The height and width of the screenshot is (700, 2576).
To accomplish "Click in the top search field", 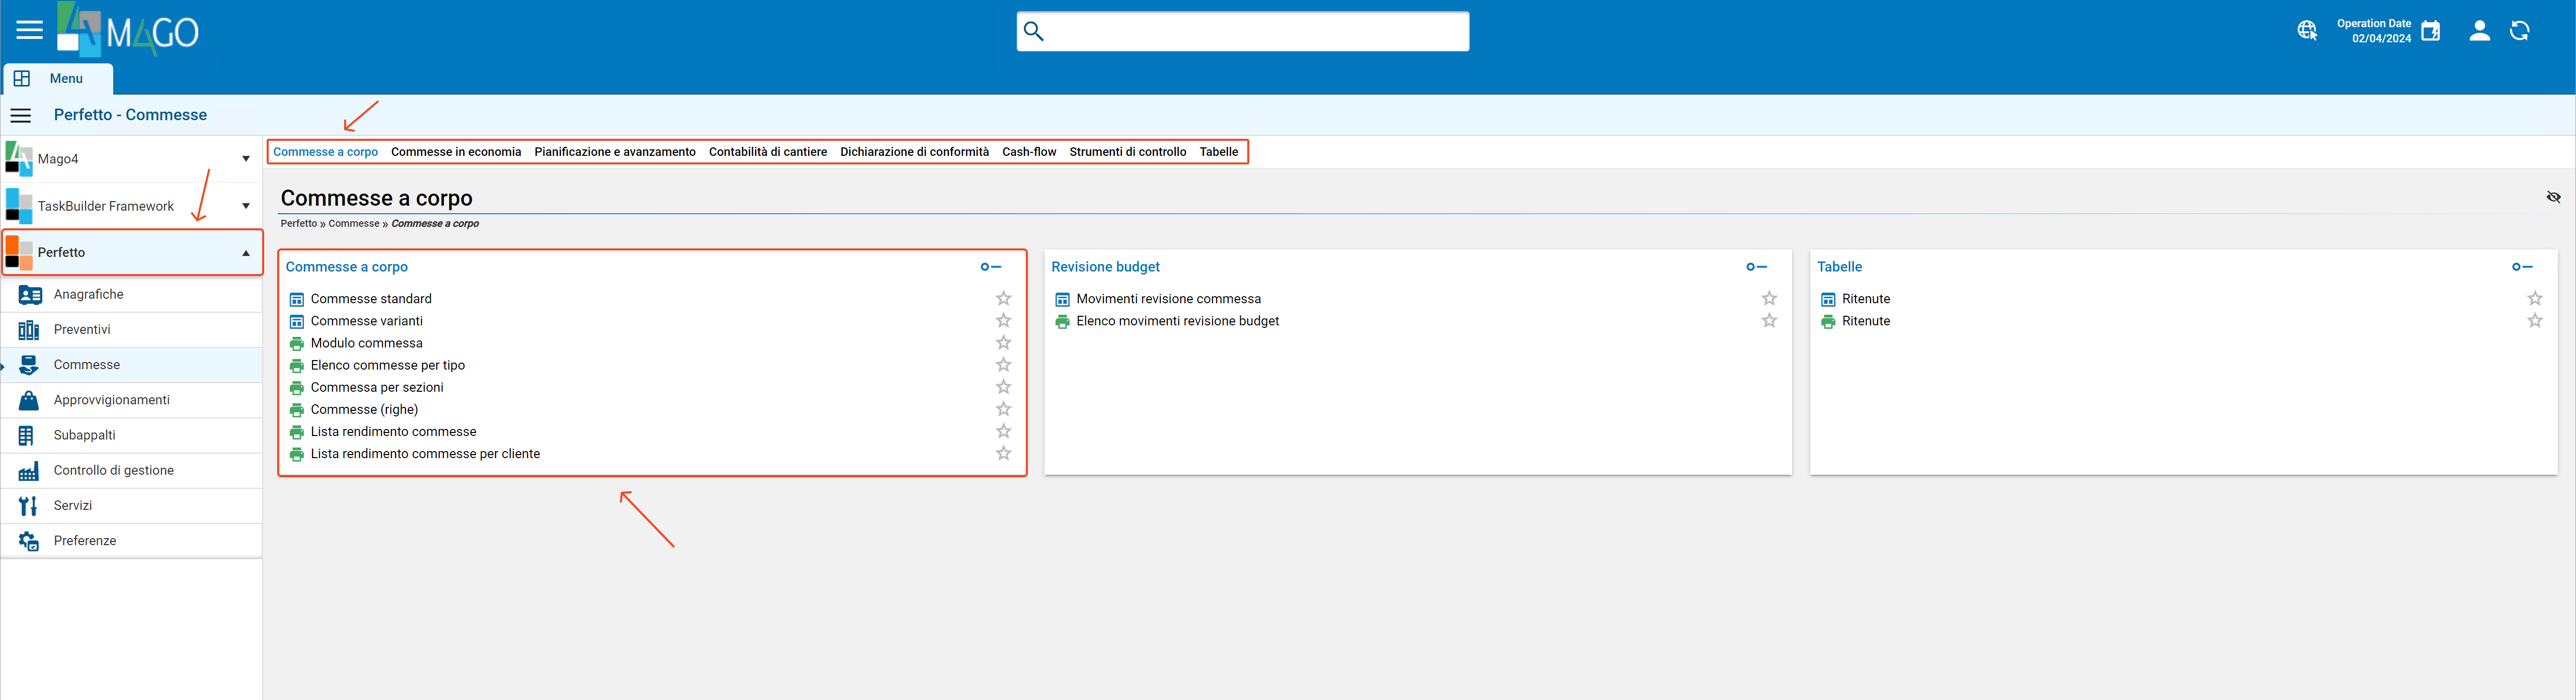I will coord(1243,32).
